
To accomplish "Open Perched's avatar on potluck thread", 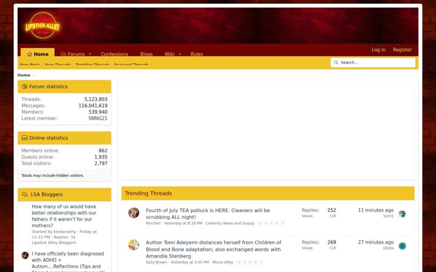I will coord(134,213).
